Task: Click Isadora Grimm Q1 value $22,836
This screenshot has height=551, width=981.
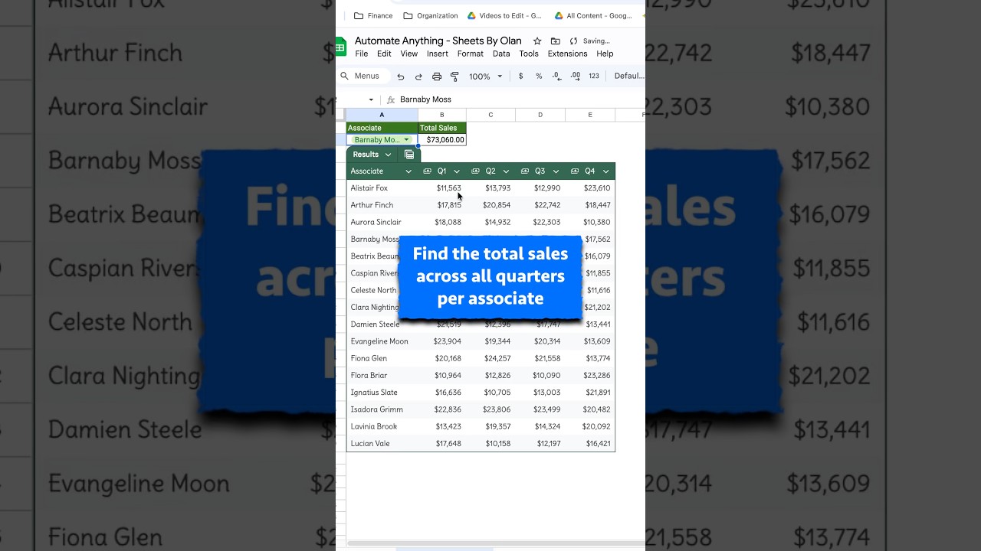Action: (x=448, y=409)
